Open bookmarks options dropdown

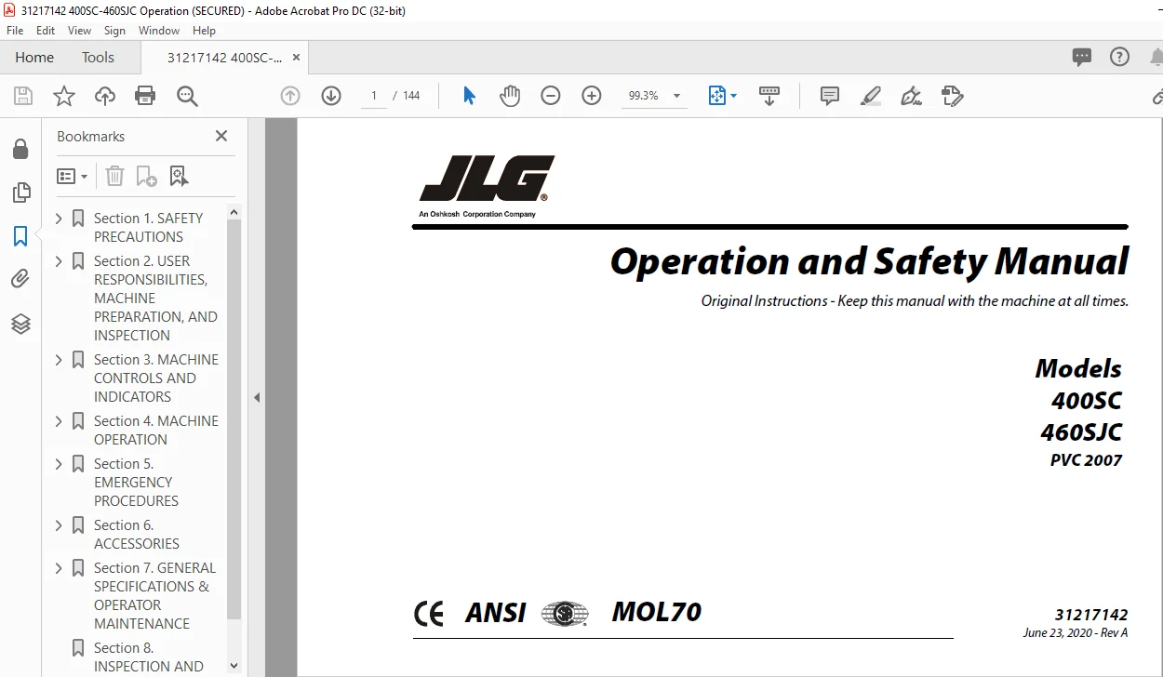click(73, 176)
